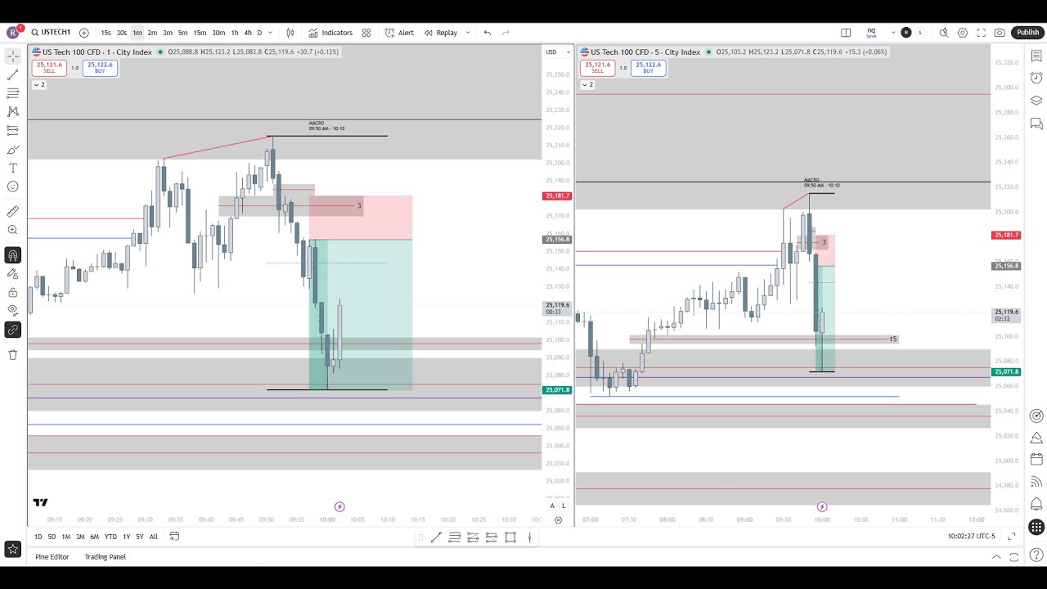
Task: Open the Trading Panel tab
Action: pyautogui.click(x=106, y=557)
